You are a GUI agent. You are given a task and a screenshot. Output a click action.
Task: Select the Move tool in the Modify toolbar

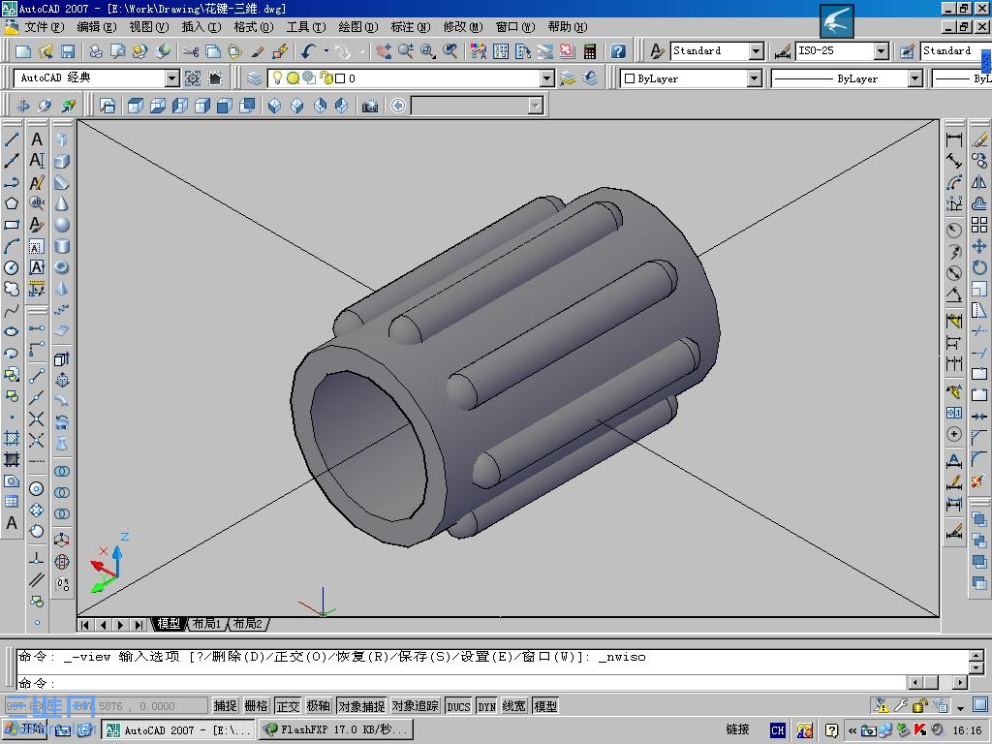pos(979,246)
